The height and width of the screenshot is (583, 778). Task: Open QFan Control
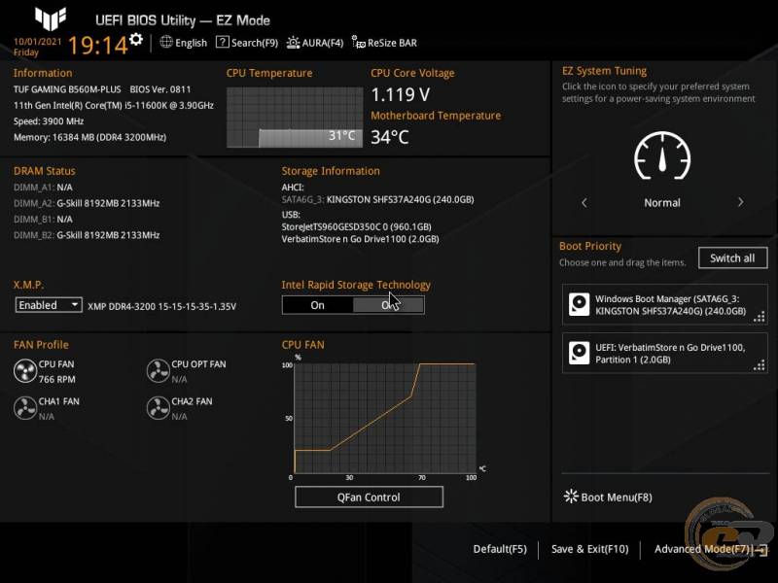[369, 497]
